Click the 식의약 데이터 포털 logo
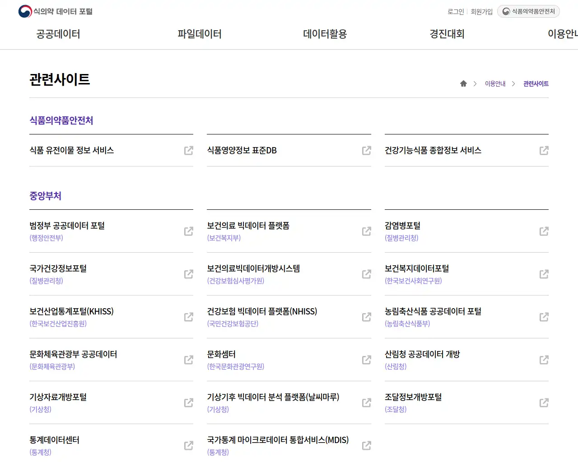 (55, 11)
